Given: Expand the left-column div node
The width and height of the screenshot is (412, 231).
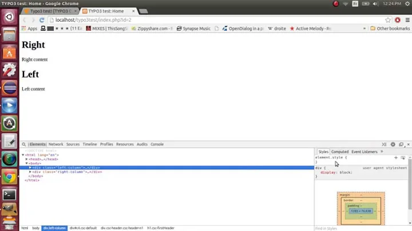Looking at the screenshot, I should coord(30,168).
